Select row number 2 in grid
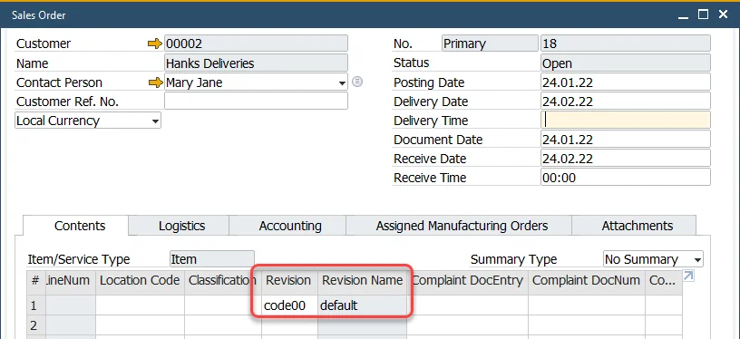Viewport: 740px width, 339px height. tap(36, 325)
